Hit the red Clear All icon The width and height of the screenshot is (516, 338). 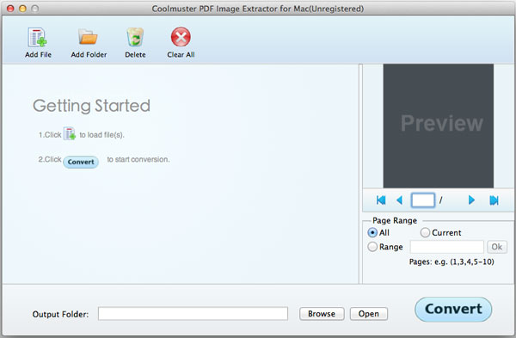181,37
